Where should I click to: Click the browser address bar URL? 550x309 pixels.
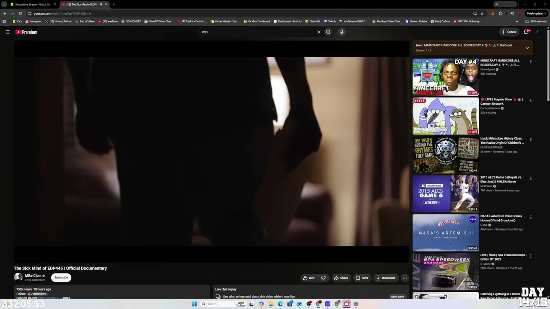63,13
